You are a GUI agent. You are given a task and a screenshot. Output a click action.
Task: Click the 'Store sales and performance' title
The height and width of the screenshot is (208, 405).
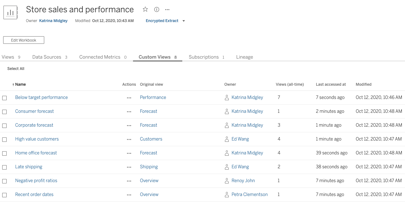click(80, 9)
